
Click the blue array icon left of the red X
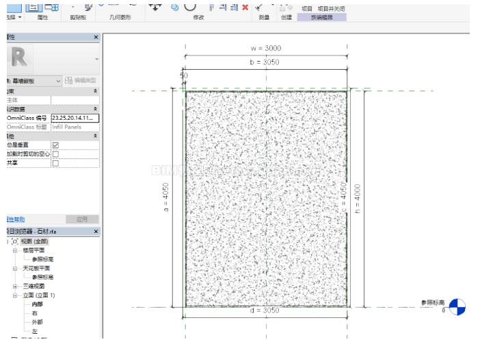tap(234, 8)
